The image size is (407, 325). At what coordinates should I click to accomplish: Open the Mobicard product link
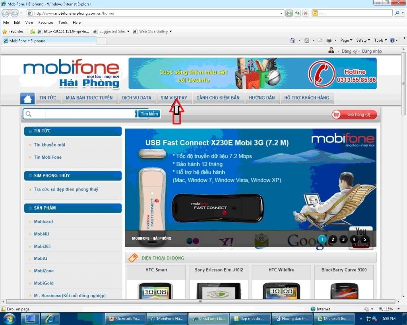pos(43,222)
